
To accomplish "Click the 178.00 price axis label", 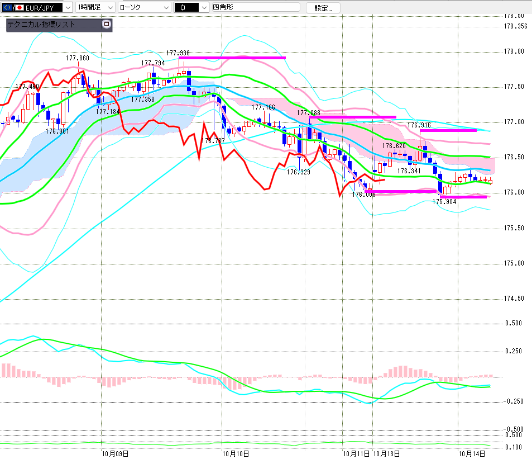I will (514, 51).
